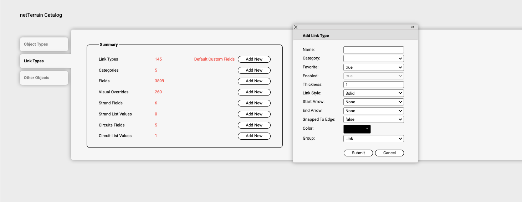Image resolution: width=522 pixels, height=202 pixels.
Task: Expand the Category dropdown
Action: click(x=373, y=58)
